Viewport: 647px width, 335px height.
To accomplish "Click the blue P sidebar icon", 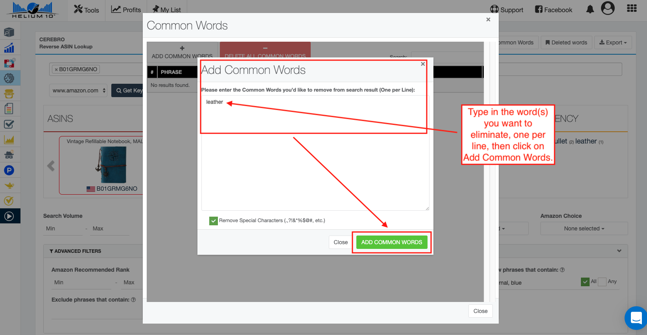I will pyautogui.click(x=9, y=170).
